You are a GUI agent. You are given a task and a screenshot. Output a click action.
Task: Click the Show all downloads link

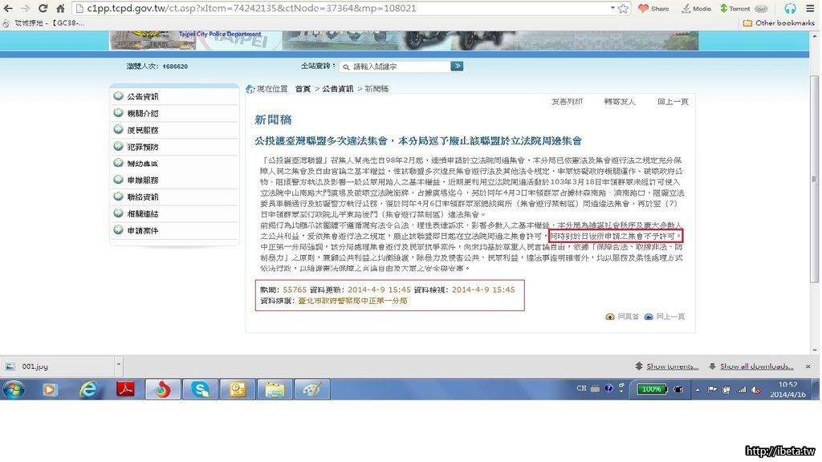[753, 367]
